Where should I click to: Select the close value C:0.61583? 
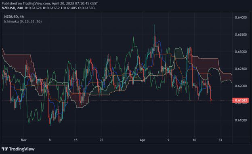pyautogui.click(x=86, y=8)
